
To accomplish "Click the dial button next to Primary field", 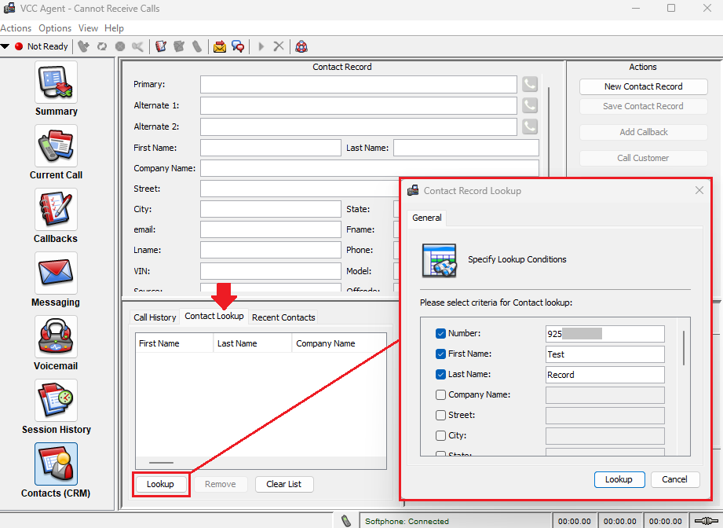I will (530, 84).
